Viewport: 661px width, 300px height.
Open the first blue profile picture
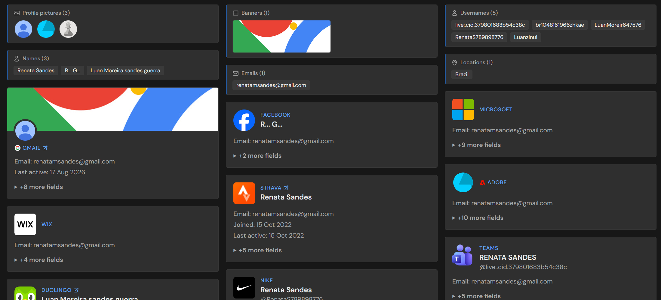[x=23, y=29]
